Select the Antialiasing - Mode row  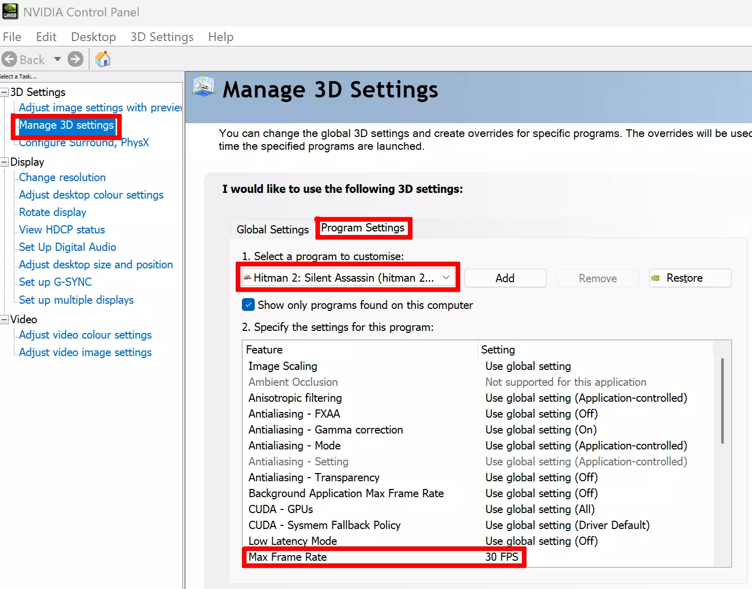[x=478, y=446]
